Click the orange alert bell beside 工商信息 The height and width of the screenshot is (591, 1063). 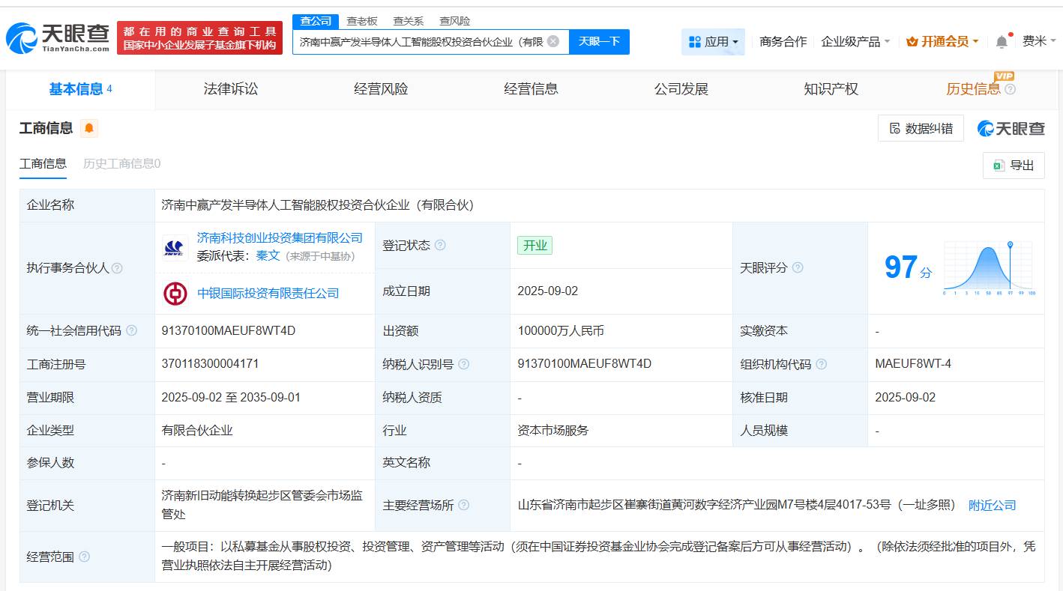pos(89,128)
